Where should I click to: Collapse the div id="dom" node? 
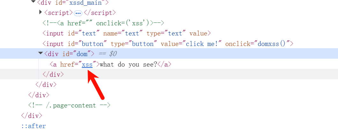40,53
